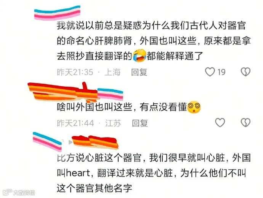Tap the 上海 location label
Image resolution: width=263 pixels, height=198 pixels.
pyautogui.click(x=112, y=72)
